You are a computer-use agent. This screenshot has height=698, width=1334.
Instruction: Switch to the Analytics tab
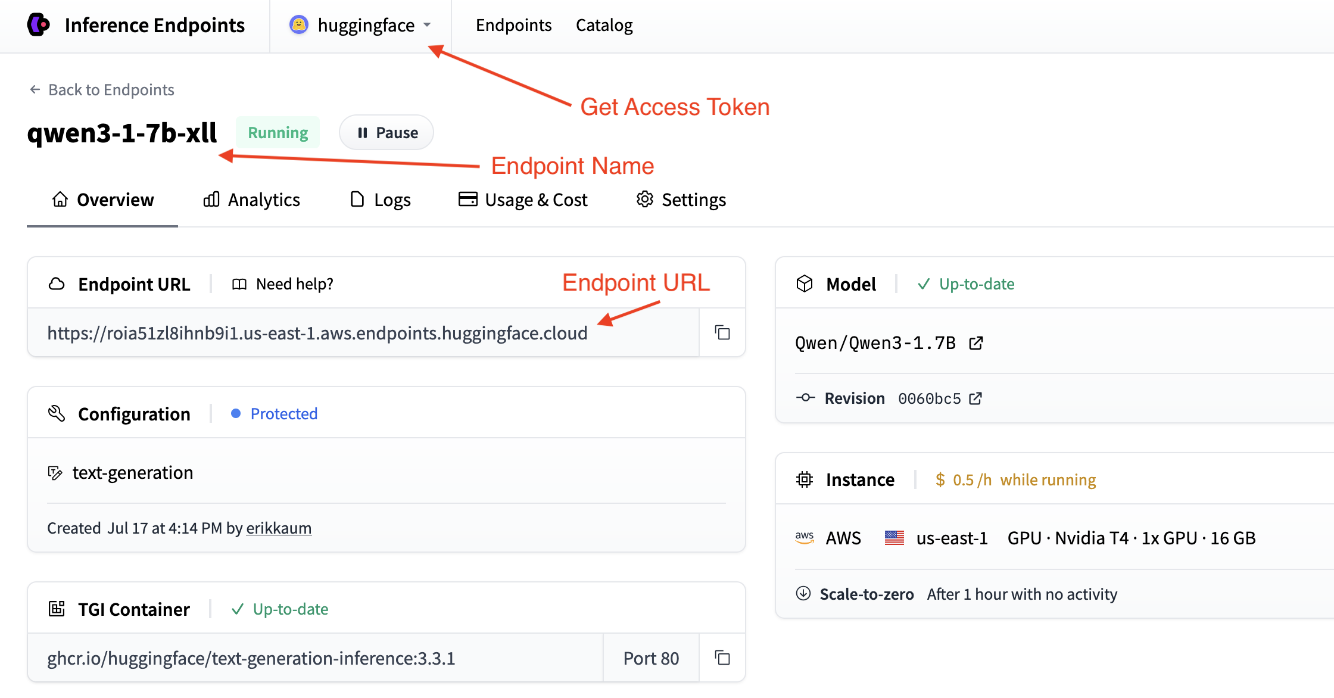pos(251,200)
